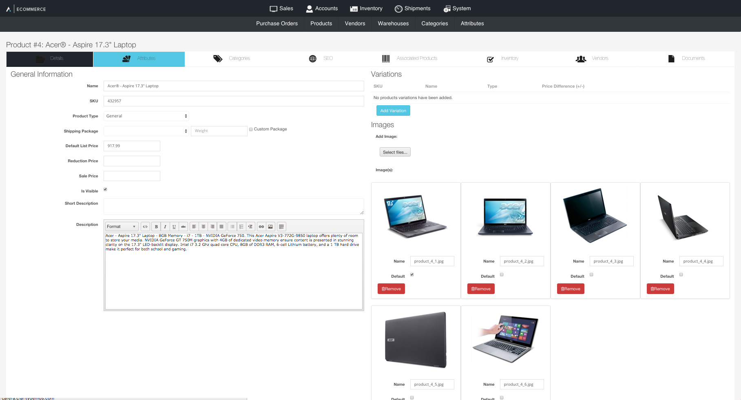741x400 pixels.
Task: Apply strikethrough formatting in description editor
Action: tap(183, 227)
